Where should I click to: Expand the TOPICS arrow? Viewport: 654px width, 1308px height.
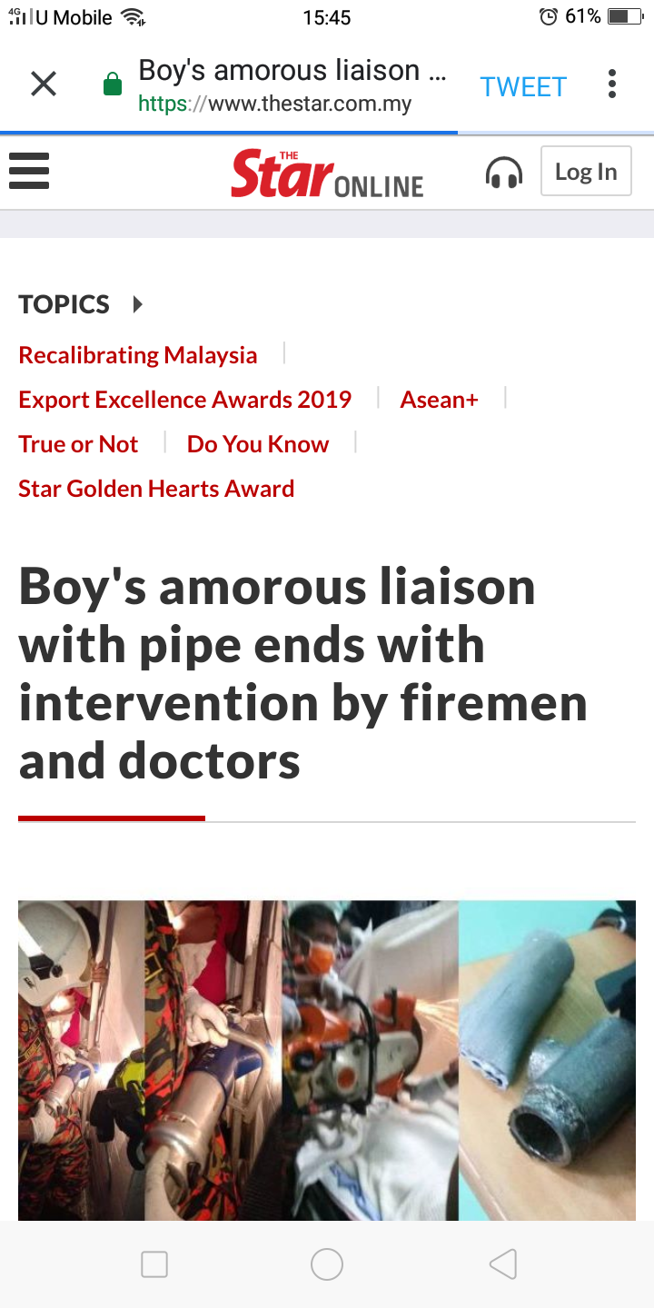click(x=138, y=304)
